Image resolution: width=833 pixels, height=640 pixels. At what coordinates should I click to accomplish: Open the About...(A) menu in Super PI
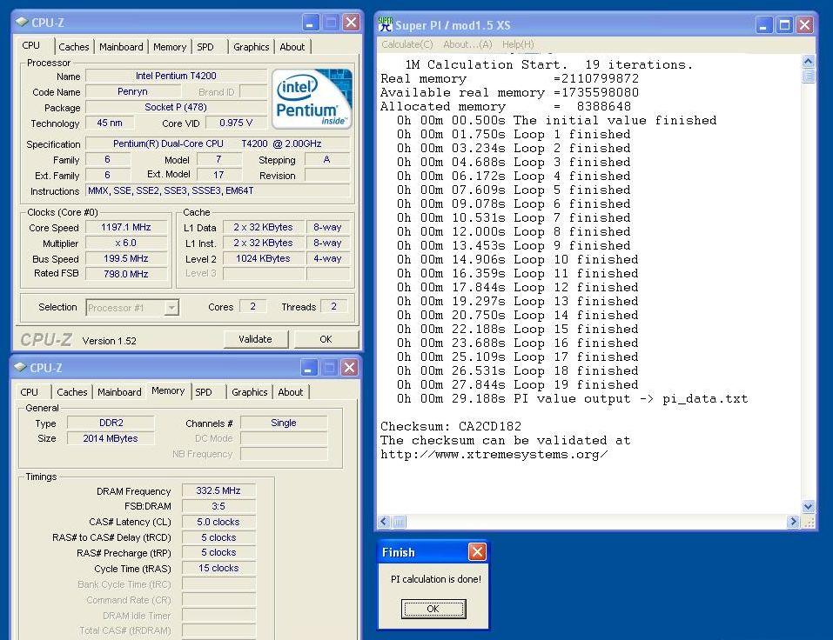click(x=467, y=44)
